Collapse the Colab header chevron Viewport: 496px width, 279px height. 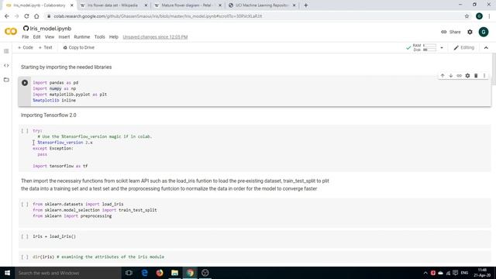pos(486,48)
